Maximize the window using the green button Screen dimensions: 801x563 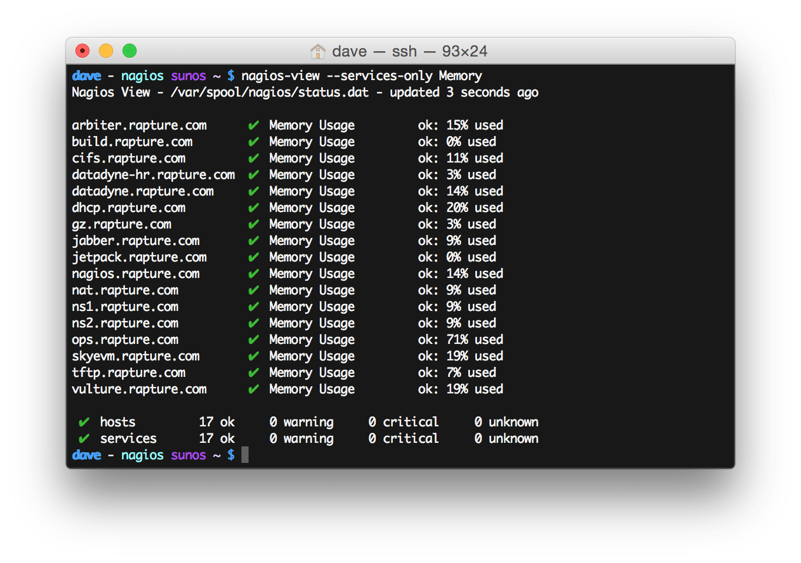130,51
